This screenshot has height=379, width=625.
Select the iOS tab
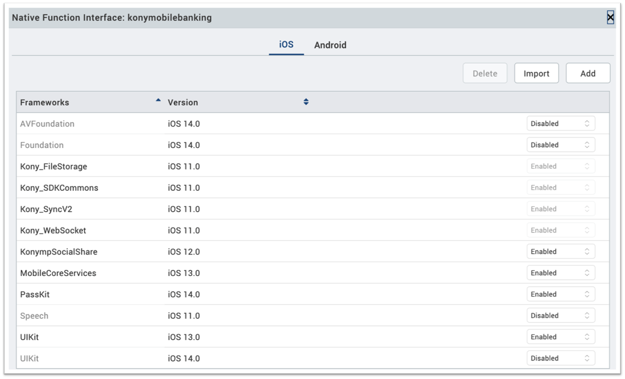click(286, 44)
